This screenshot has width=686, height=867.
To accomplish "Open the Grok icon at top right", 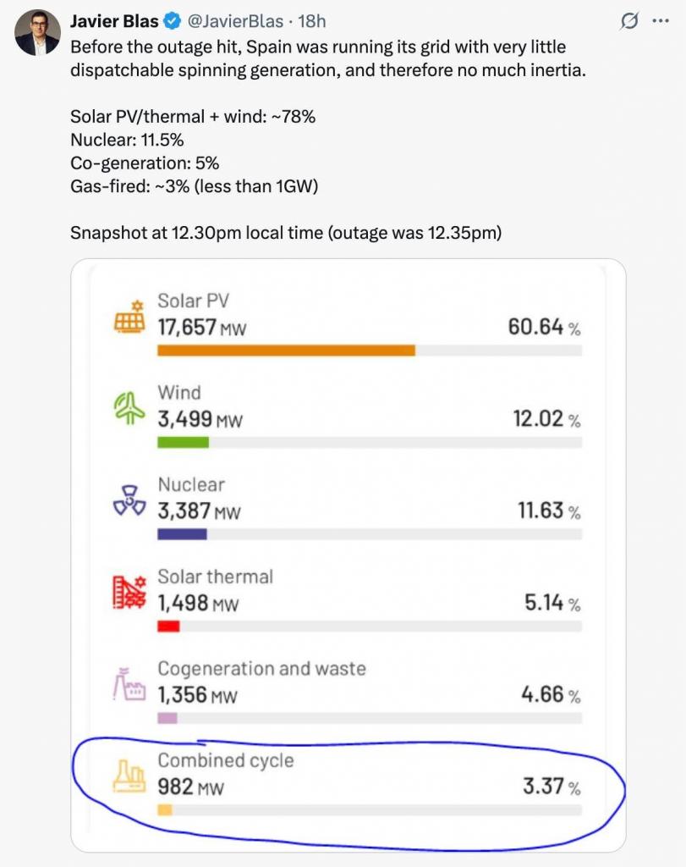I will (629, 21).
